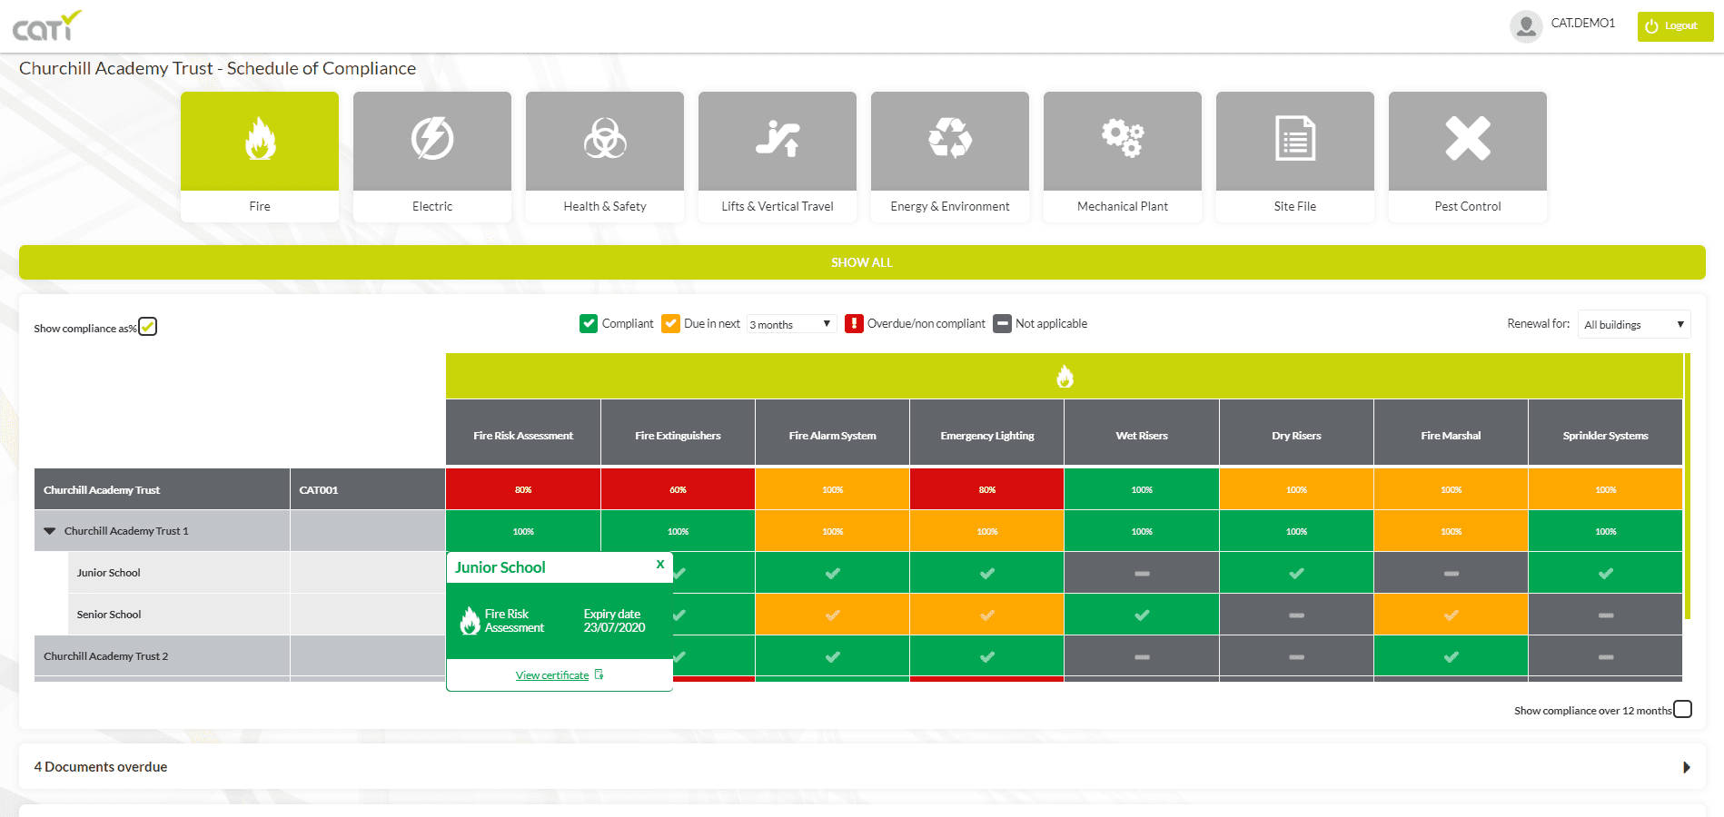Select the Junior School row
The width and height of the screenshot is (1724, 817).
pos(179,573)
